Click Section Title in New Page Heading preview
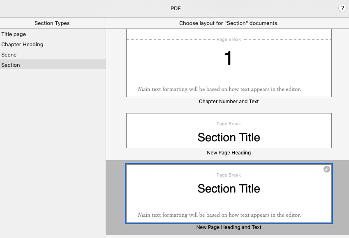349x238 pixels. [229, 137]
